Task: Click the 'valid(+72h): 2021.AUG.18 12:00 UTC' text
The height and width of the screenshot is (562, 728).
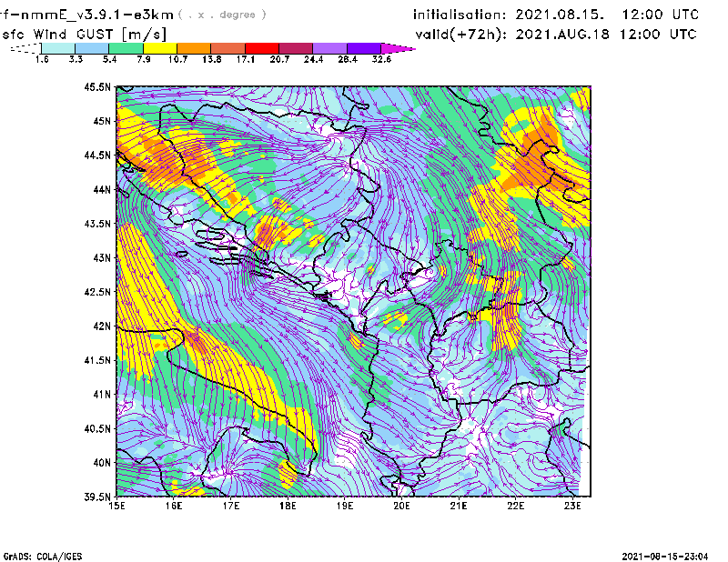Action: coord(556,35)
